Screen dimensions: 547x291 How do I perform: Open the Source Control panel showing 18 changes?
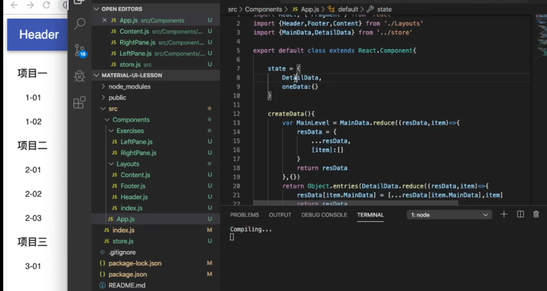tap(80, 50)
